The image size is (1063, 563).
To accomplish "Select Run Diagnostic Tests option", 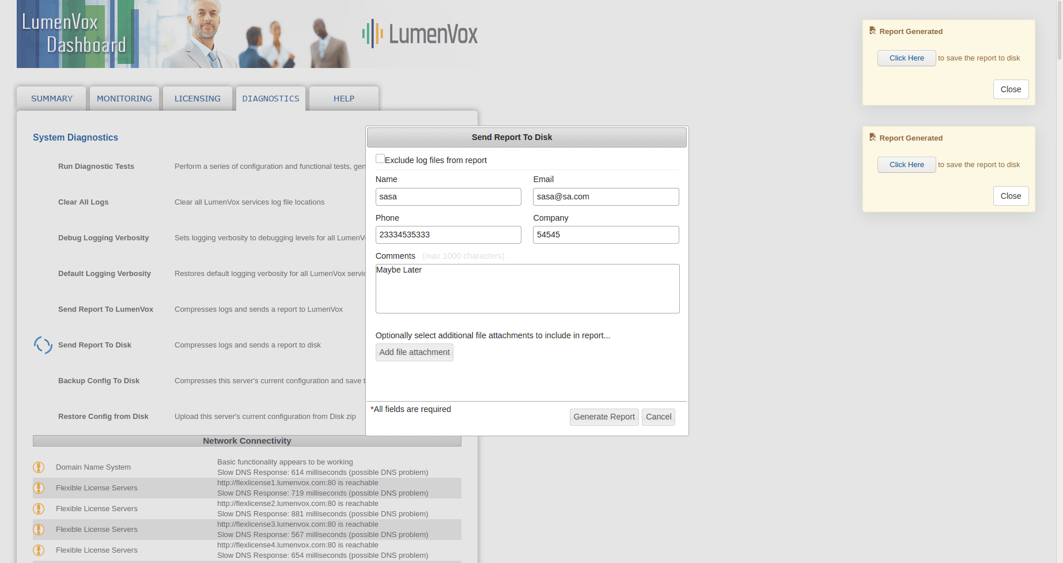I will [96, 167].
